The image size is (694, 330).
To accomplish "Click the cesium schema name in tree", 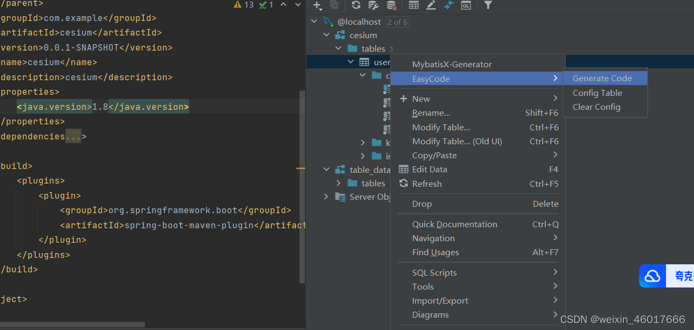I will click(363, 35).
